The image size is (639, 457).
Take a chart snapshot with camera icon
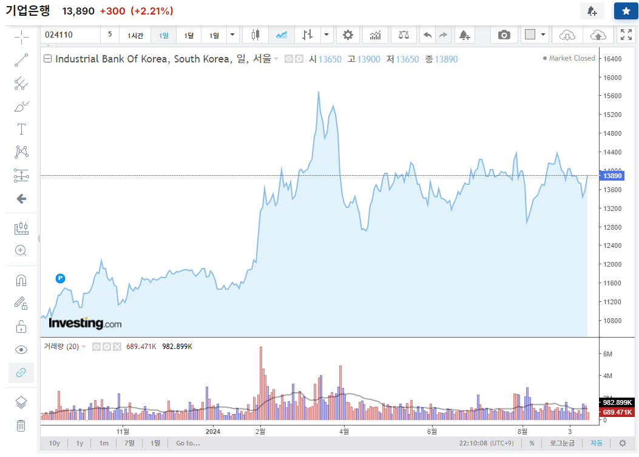[x=504, y=35]
